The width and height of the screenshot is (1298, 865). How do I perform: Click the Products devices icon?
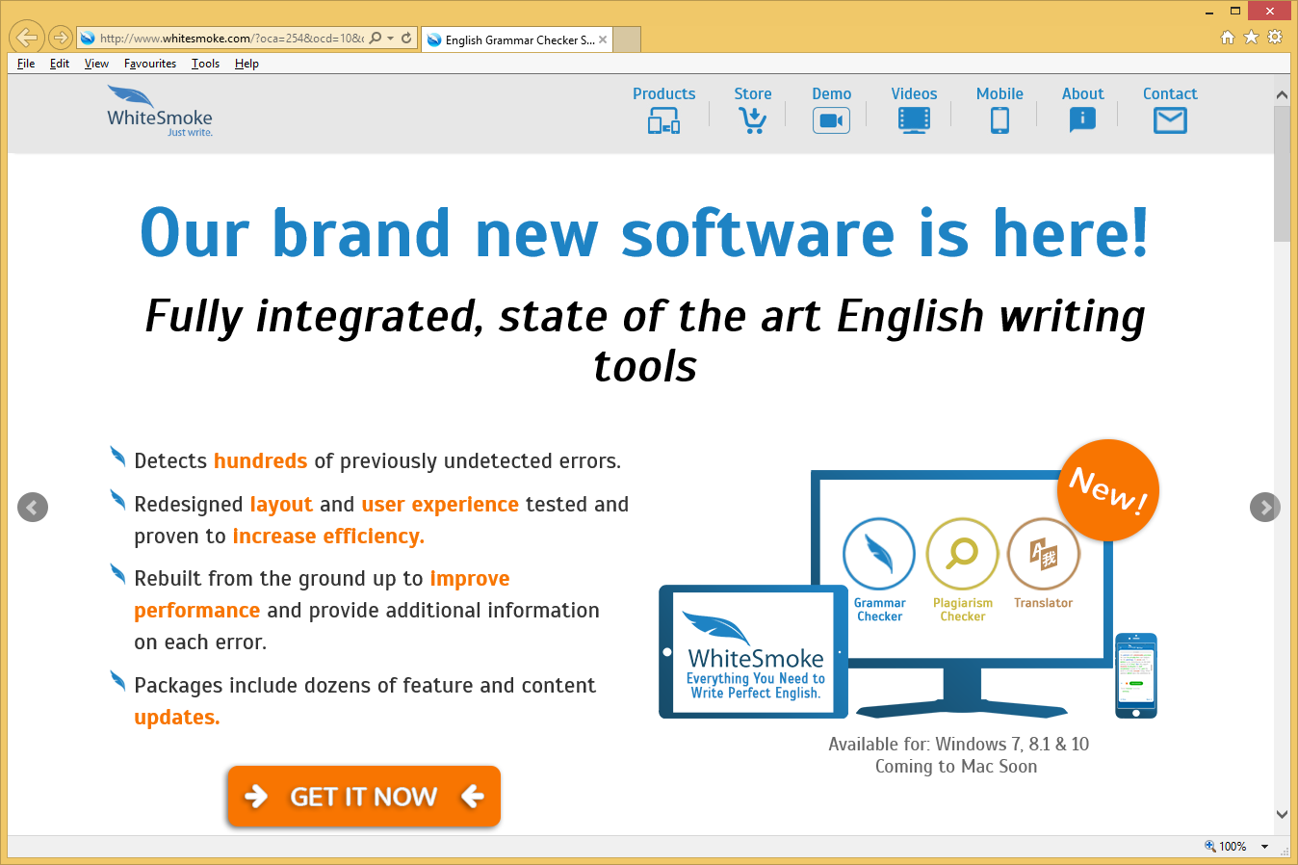click(663, 121)
